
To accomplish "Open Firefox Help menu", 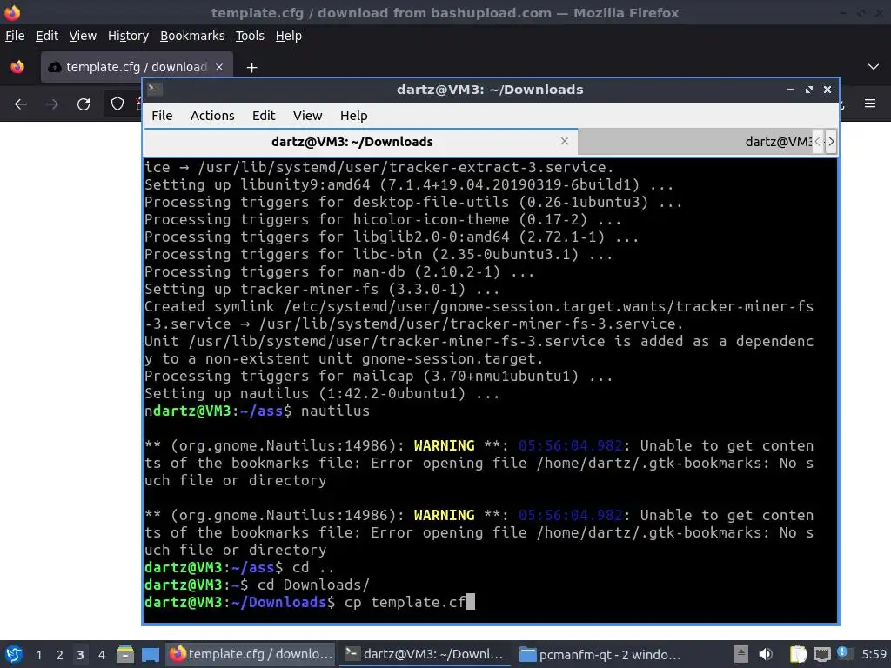I will click(x=288, y=36).
